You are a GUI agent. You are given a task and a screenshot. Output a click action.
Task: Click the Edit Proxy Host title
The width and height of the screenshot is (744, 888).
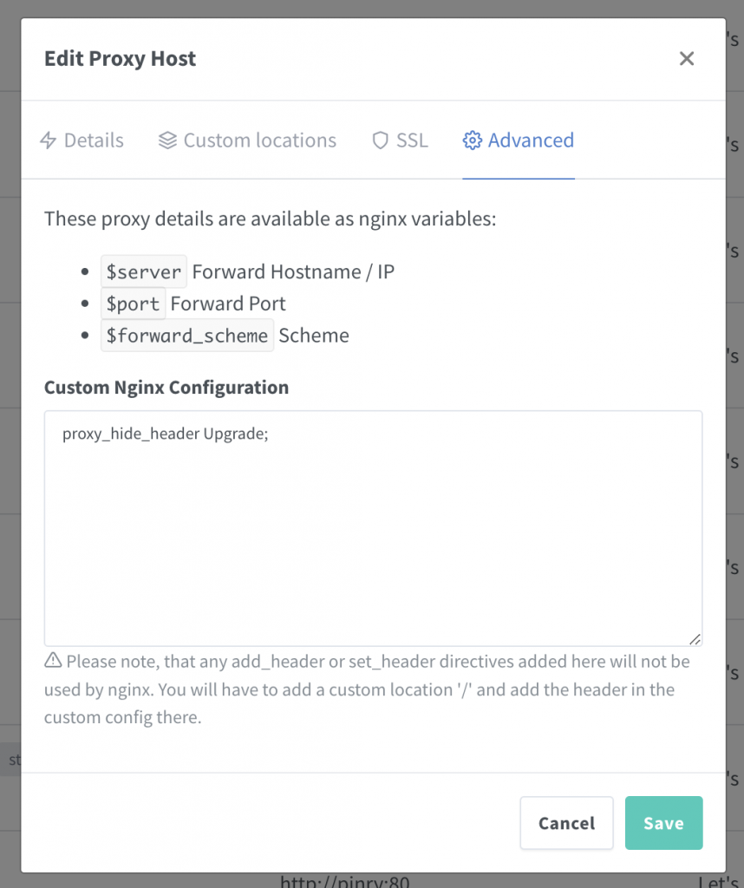120,58
